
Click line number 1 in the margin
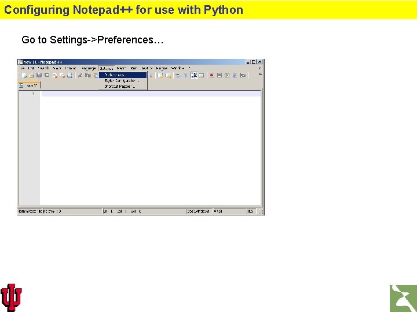tap(33, 94)
